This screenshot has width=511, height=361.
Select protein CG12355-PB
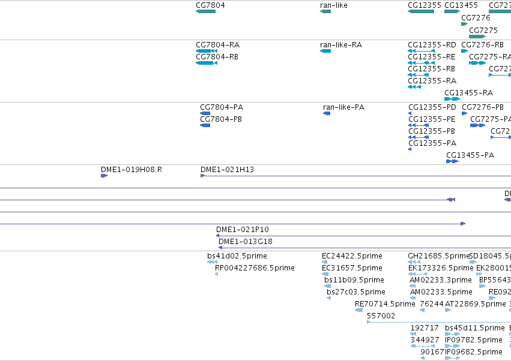(432, 131)
